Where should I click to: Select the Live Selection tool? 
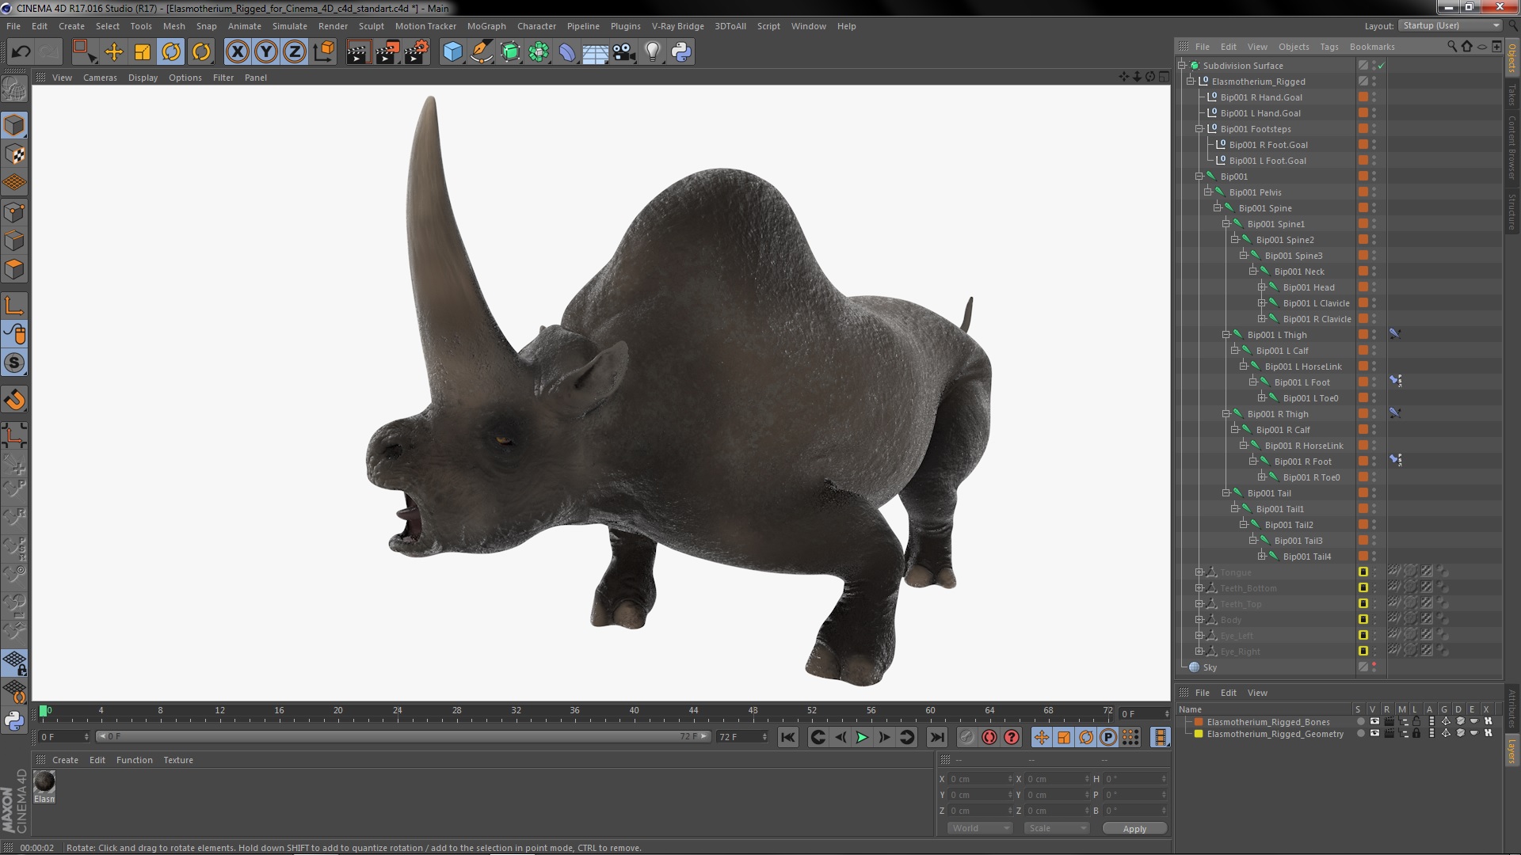(84, 52)
